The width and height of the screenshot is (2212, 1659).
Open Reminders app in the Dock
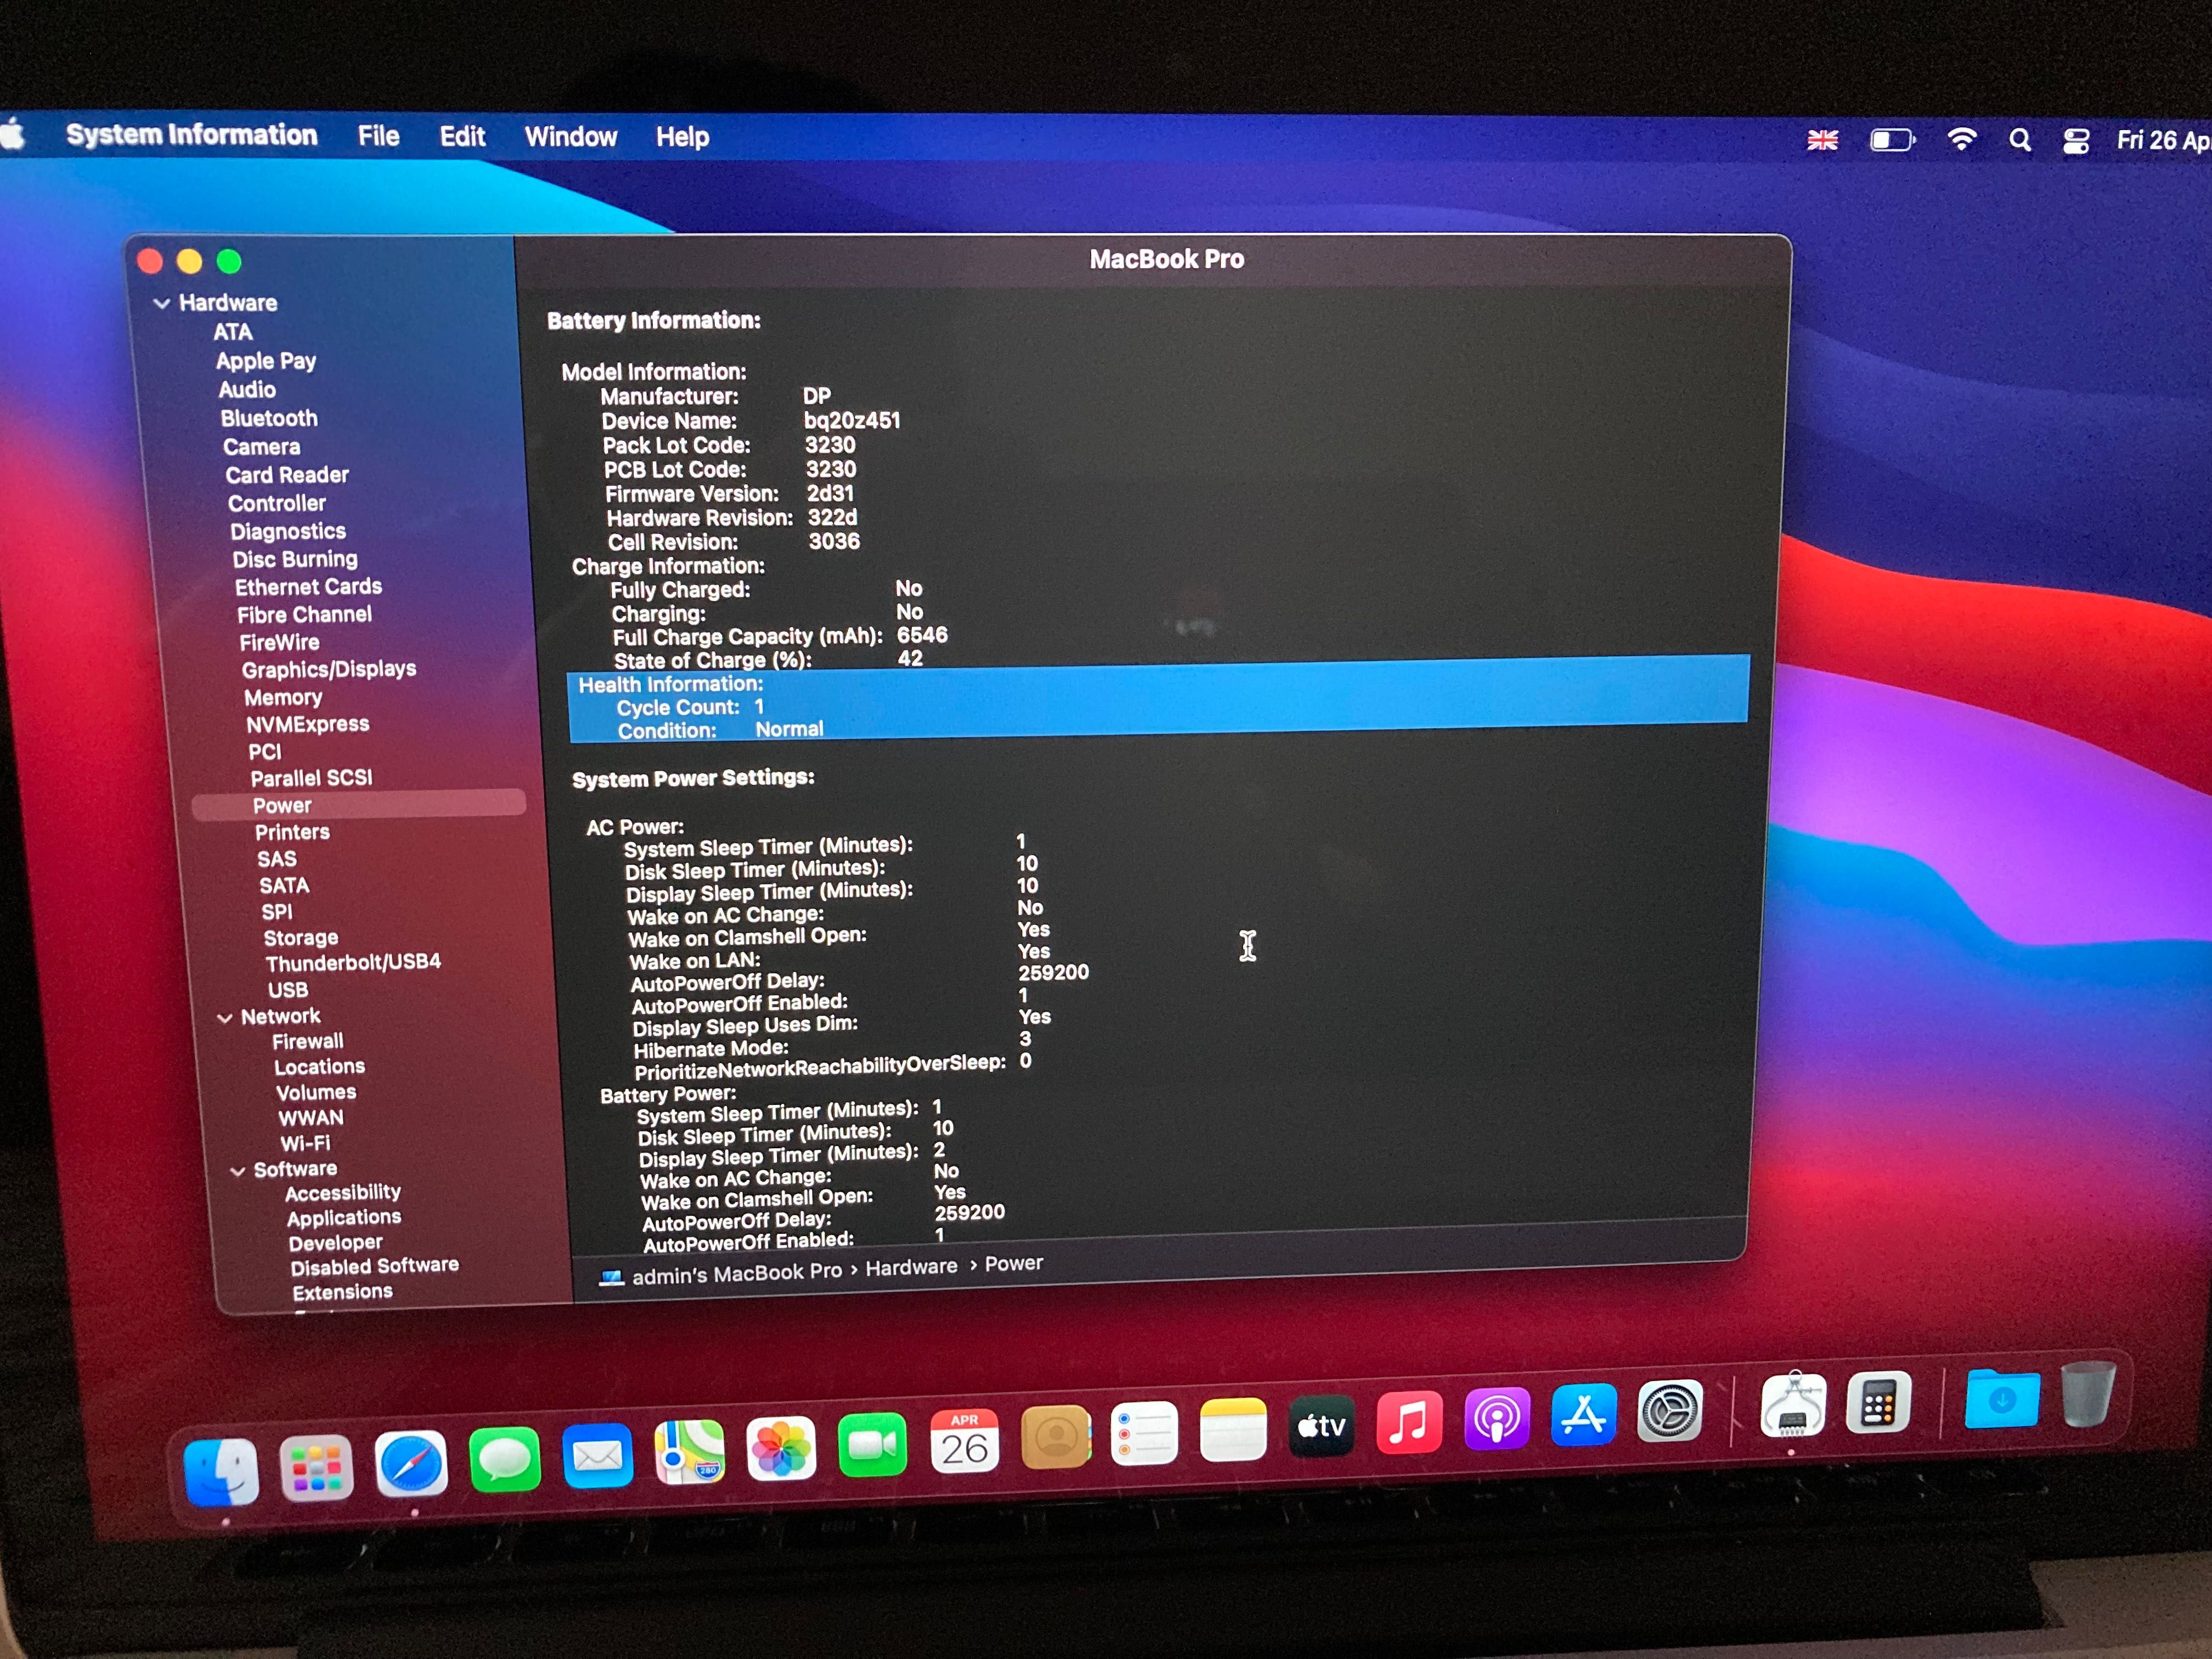[1144, 1433]
